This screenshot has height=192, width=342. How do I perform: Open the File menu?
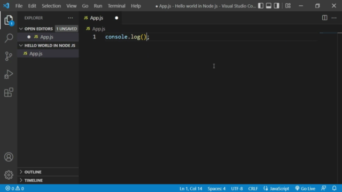(x=19, y=6)
